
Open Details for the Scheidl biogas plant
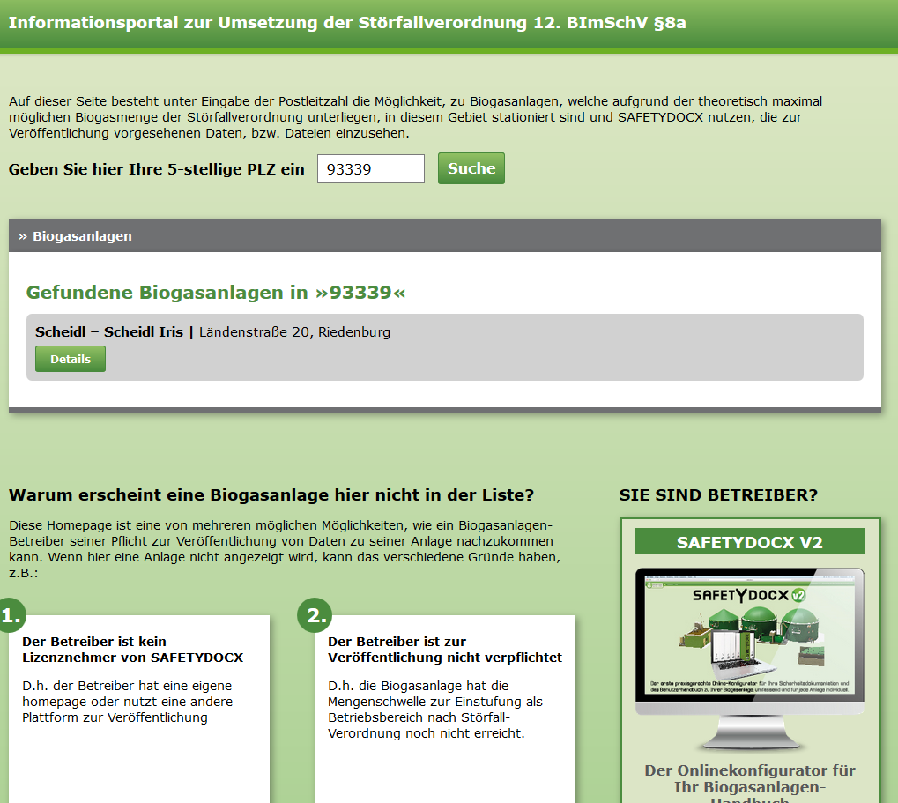coord(70,359)
